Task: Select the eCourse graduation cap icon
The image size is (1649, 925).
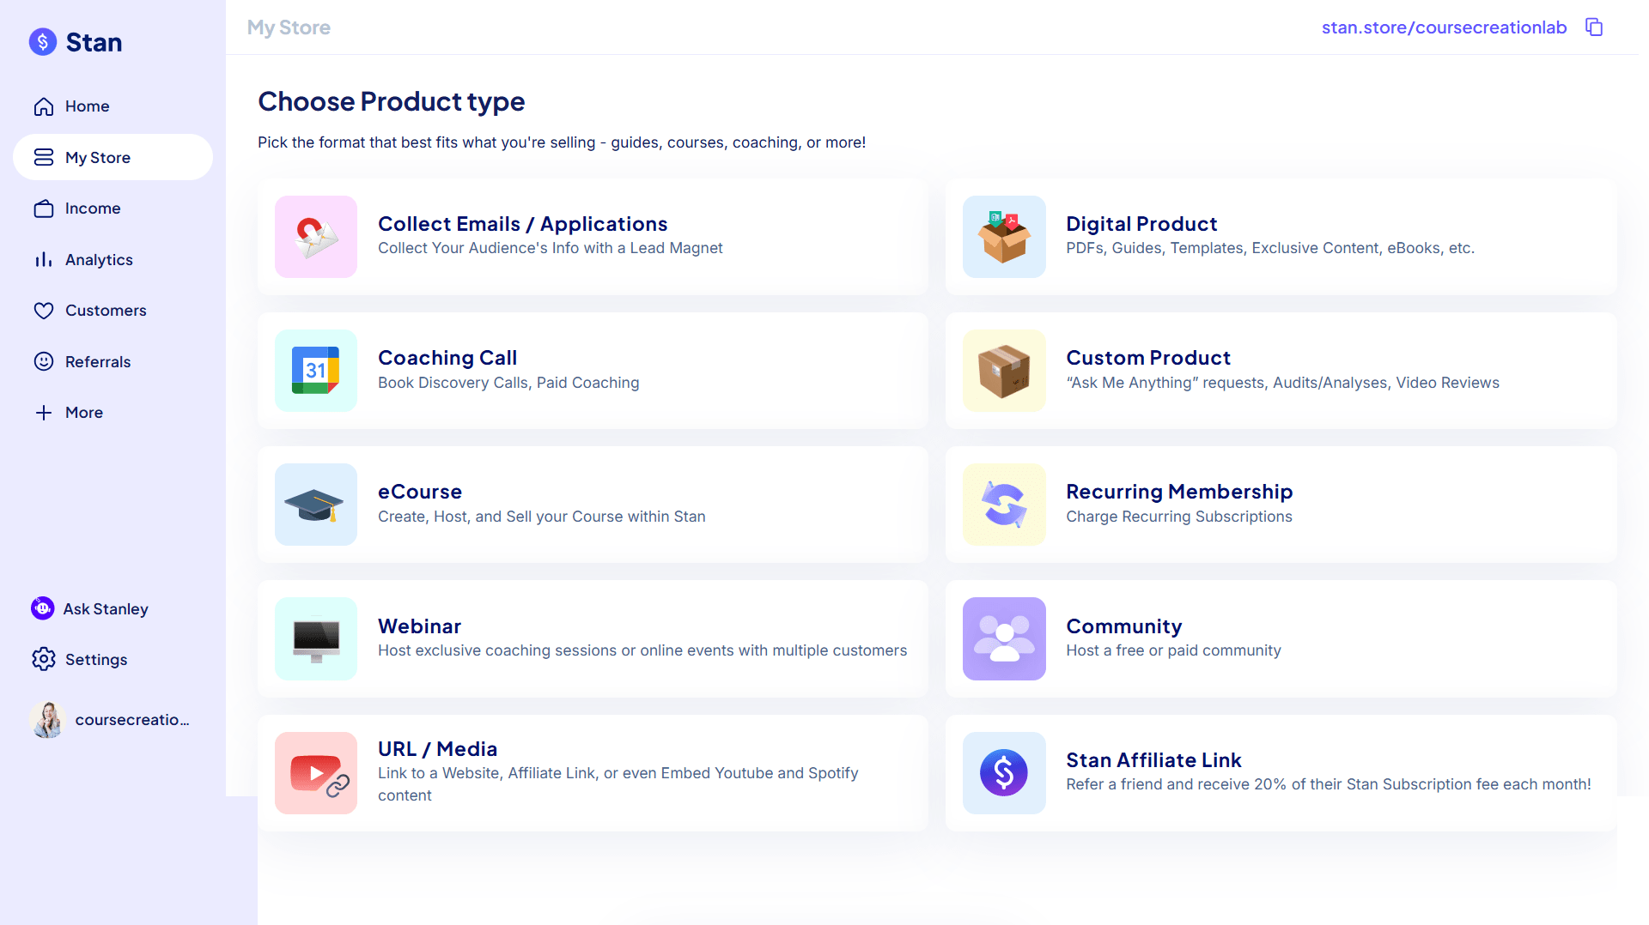Action: (315, 505)
